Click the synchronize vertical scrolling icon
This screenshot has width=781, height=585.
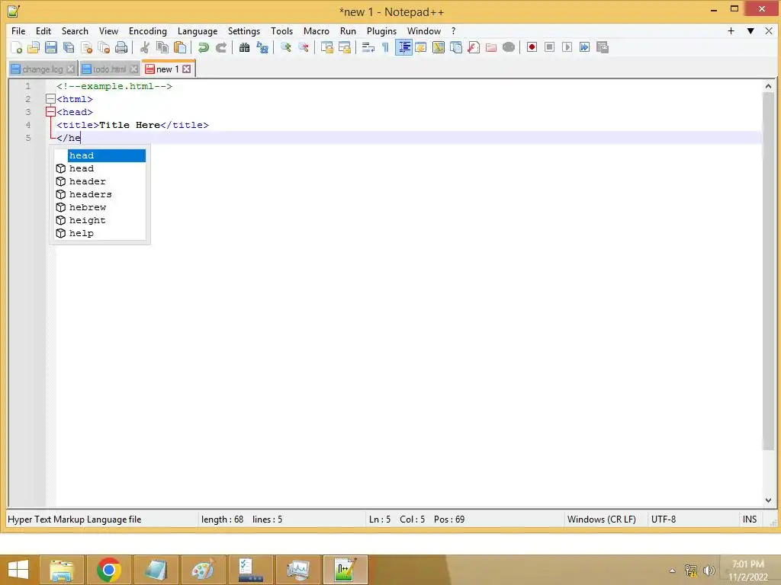(x=326, y=47)
